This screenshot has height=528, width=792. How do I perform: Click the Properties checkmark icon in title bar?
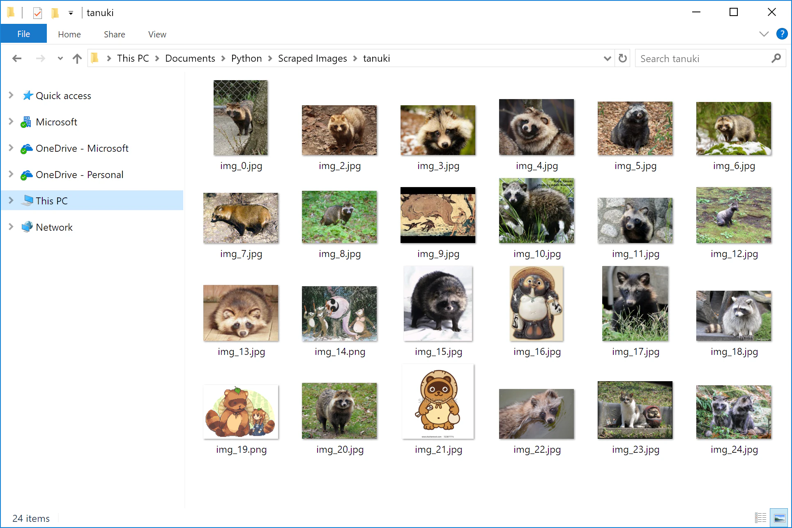click(x=37, y=13)
